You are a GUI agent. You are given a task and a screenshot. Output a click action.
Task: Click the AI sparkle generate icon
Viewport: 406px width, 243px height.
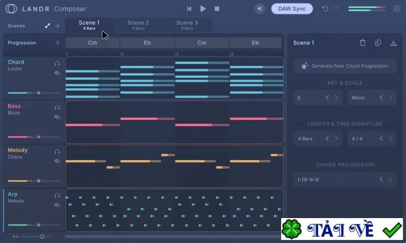[259, 9]
